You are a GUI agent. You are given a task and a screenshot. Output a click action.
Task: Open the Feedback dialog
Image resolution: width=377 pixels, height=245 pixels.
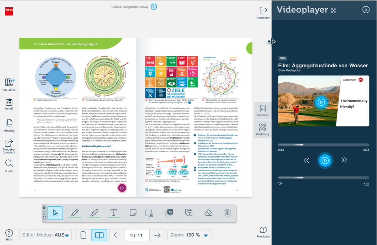tap(263, 232)
